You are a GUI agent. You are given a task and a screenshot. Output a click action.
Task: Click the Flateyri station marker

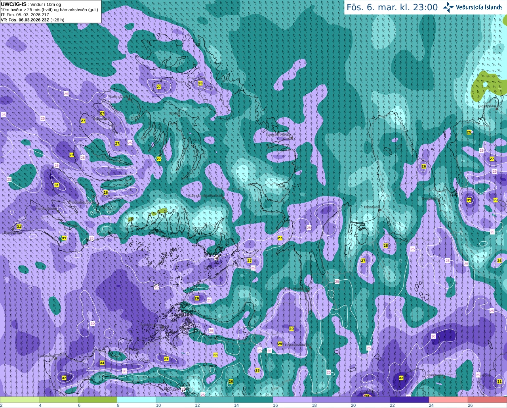[106, 119]
